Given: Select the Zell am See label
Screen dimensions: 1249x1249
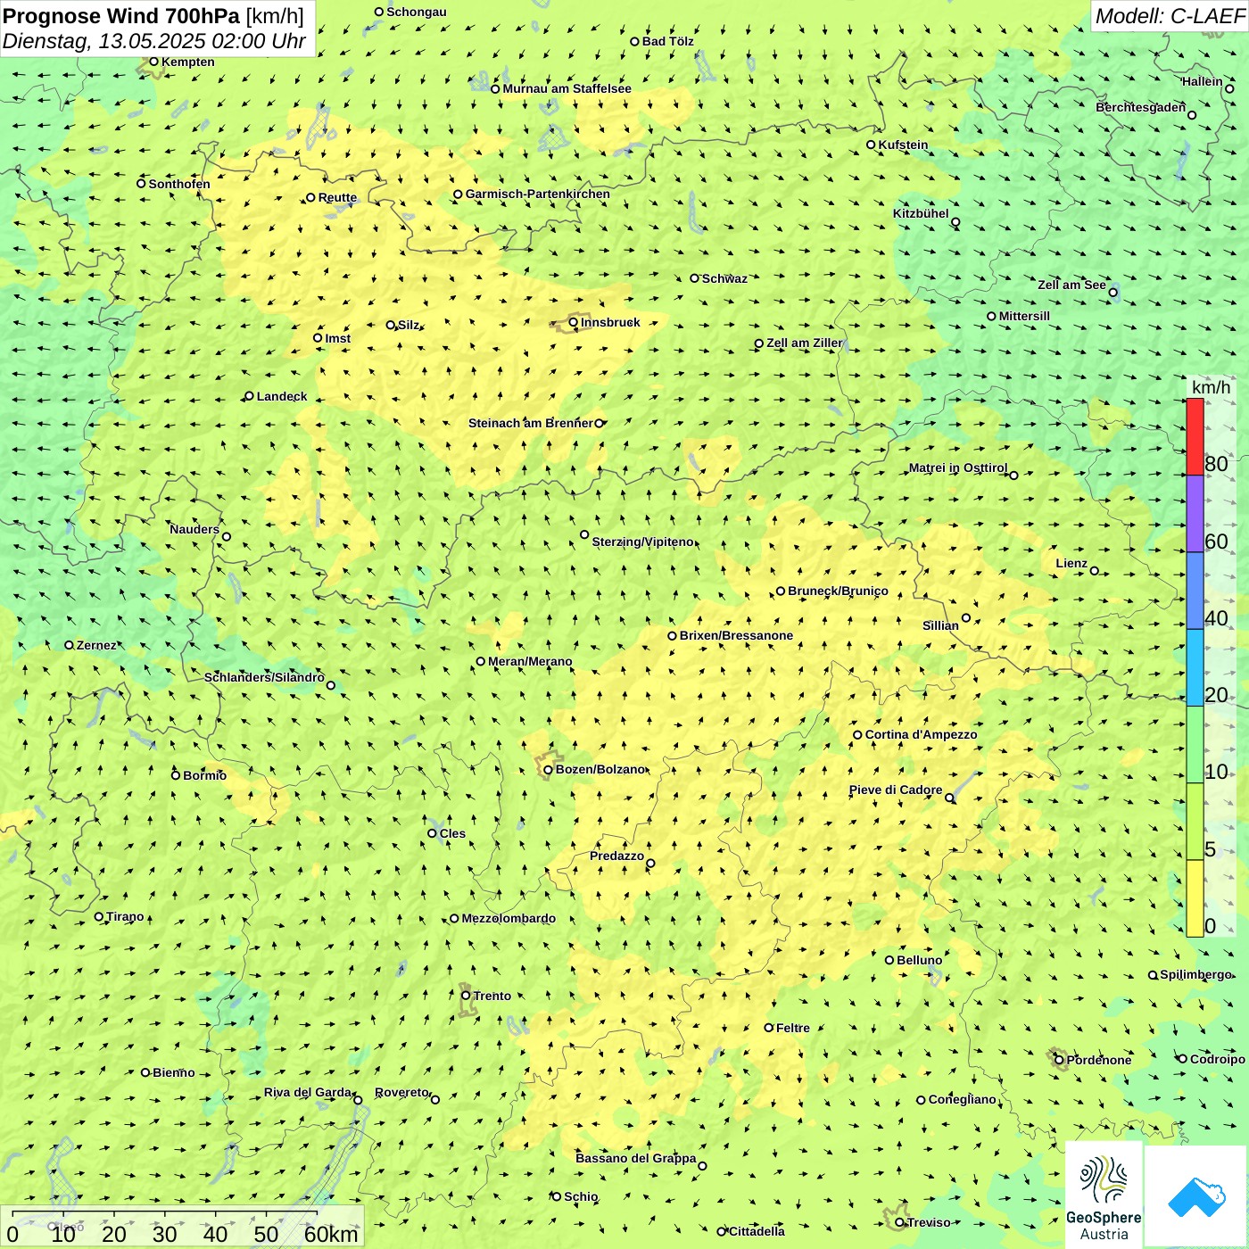Looking at the screenshot, I should [x=1071, y=285].
